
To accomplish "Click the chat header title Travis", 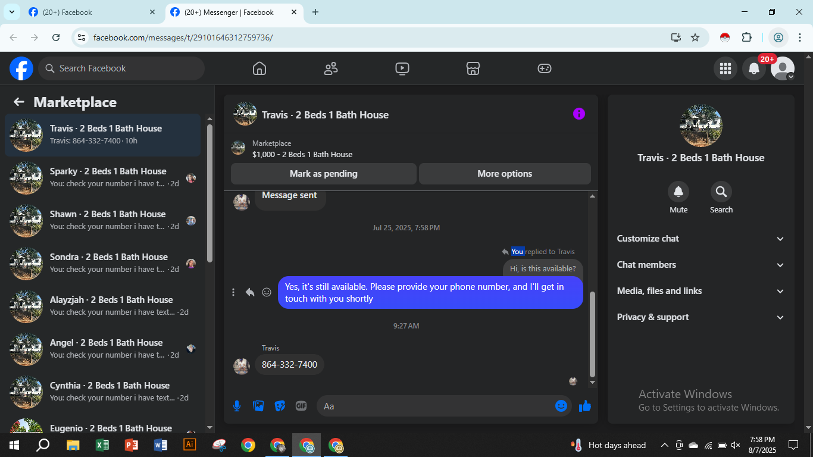I will 325,115.
